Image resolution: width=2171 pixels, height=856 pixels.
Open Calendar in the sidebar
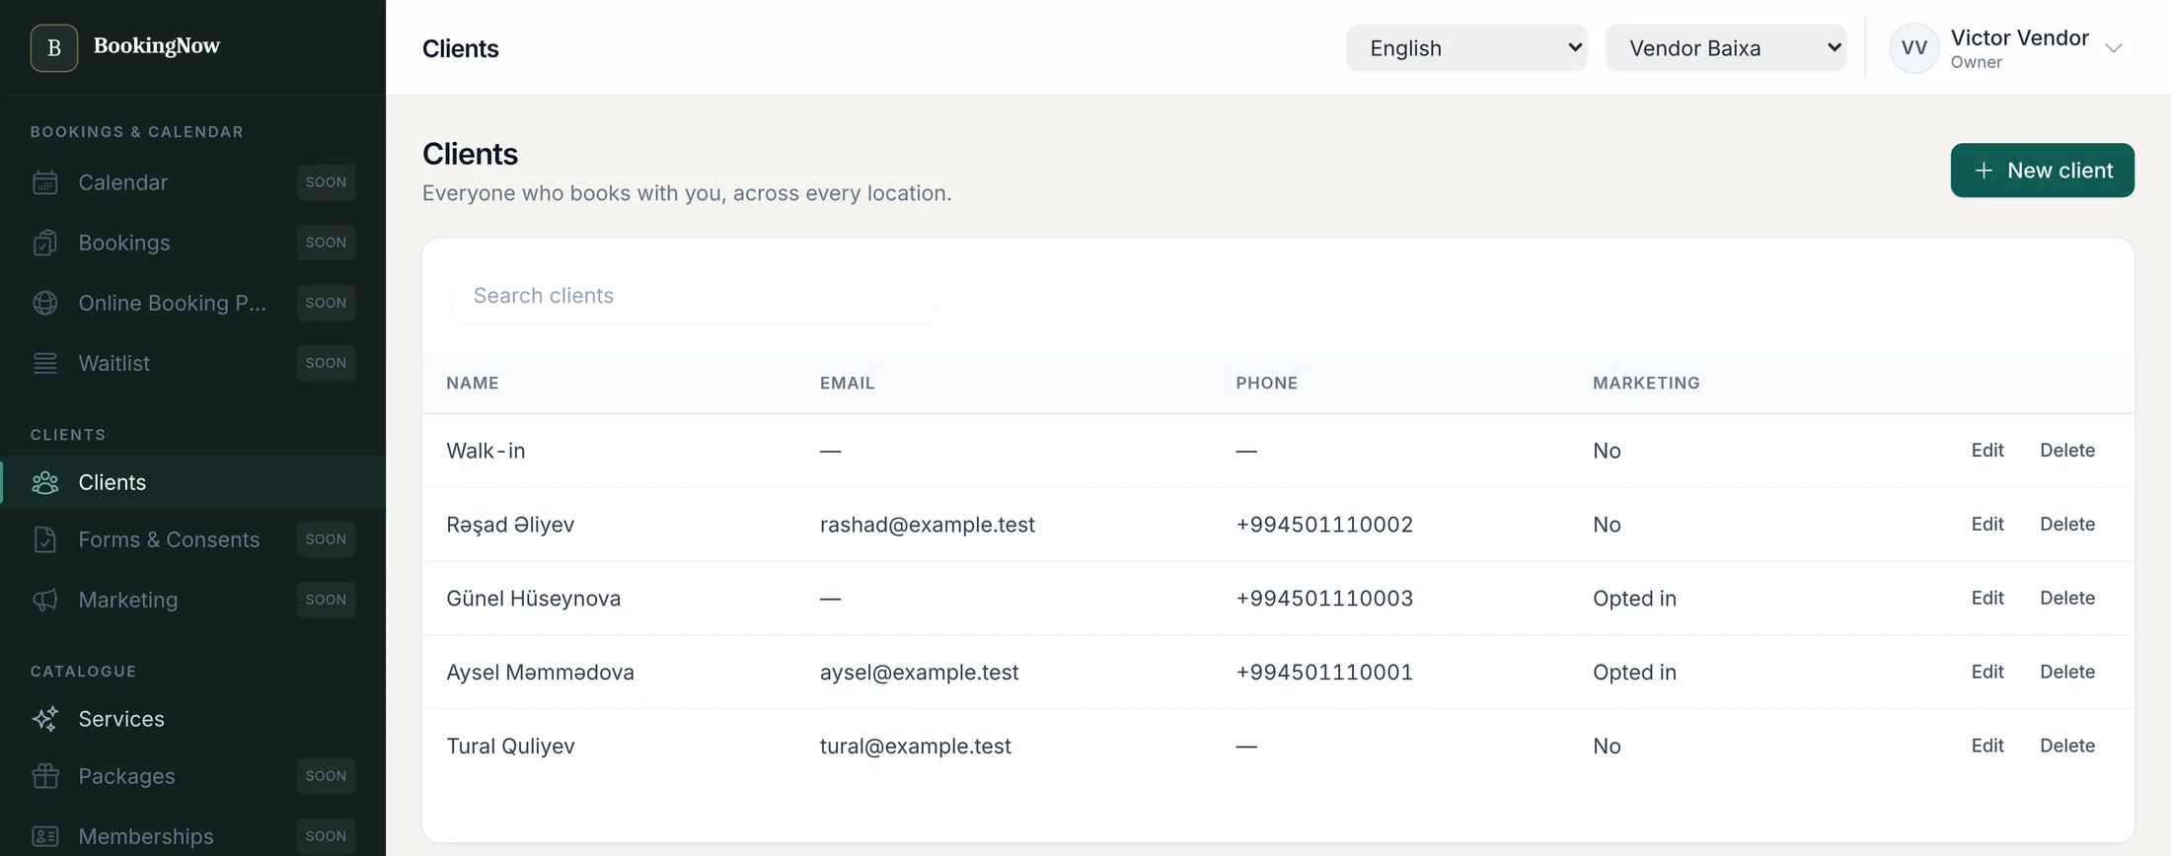click(x=192, y=182)
